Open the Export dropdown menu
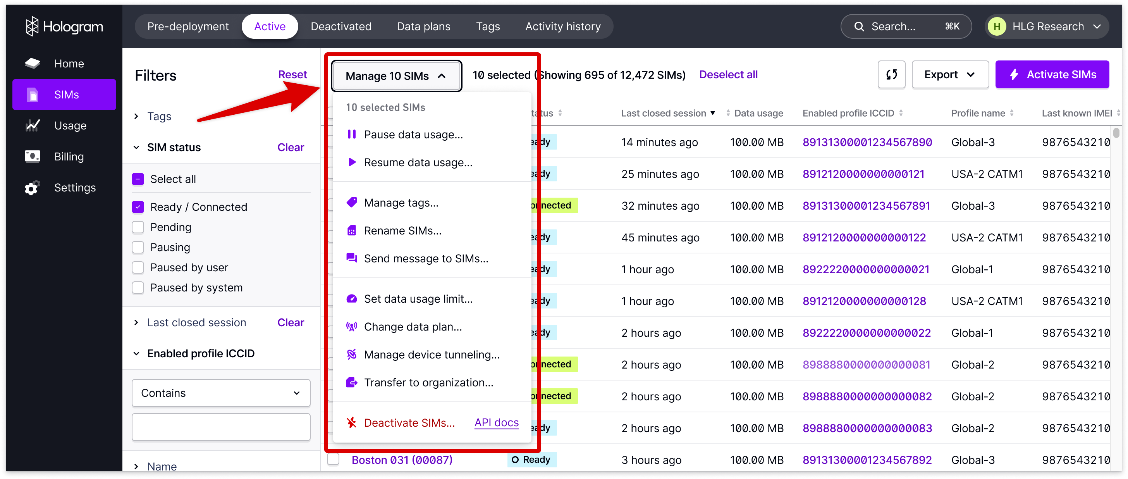This screenshot has width=1128, height=479. tap(950, 74)
